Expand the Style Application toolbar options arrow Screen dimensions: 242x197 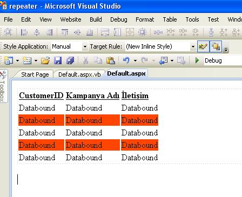pos(226,49)
